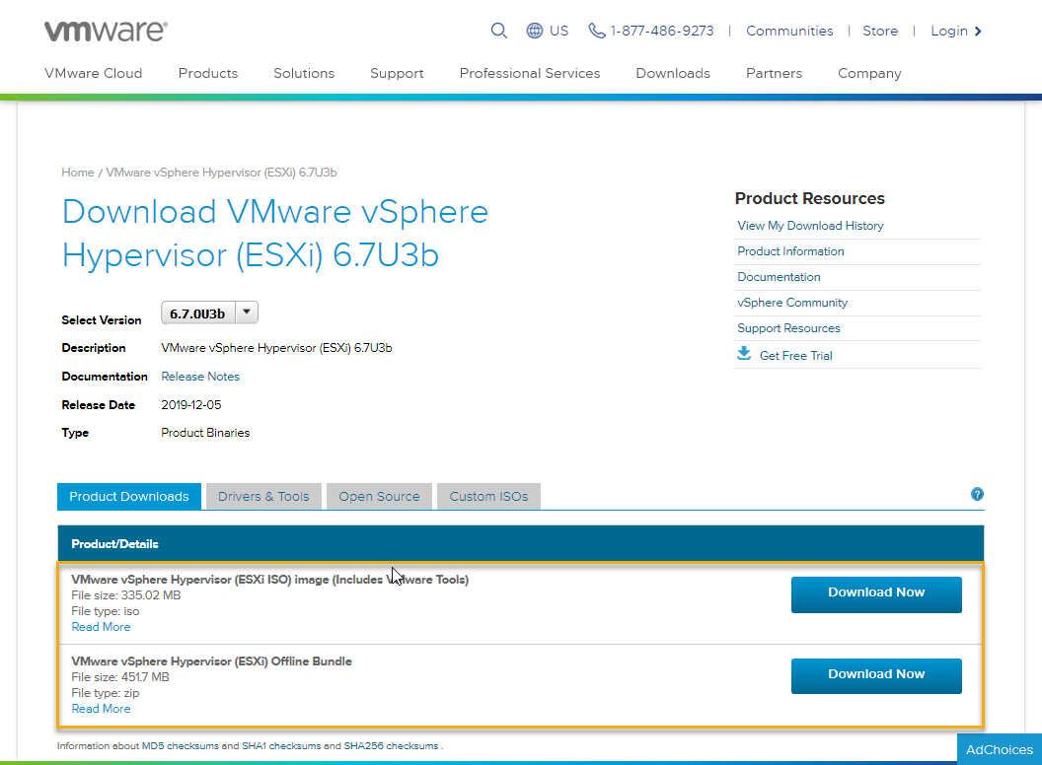Click the page title Download VMware vSphere Hypervisor

(x=275, y=233)
